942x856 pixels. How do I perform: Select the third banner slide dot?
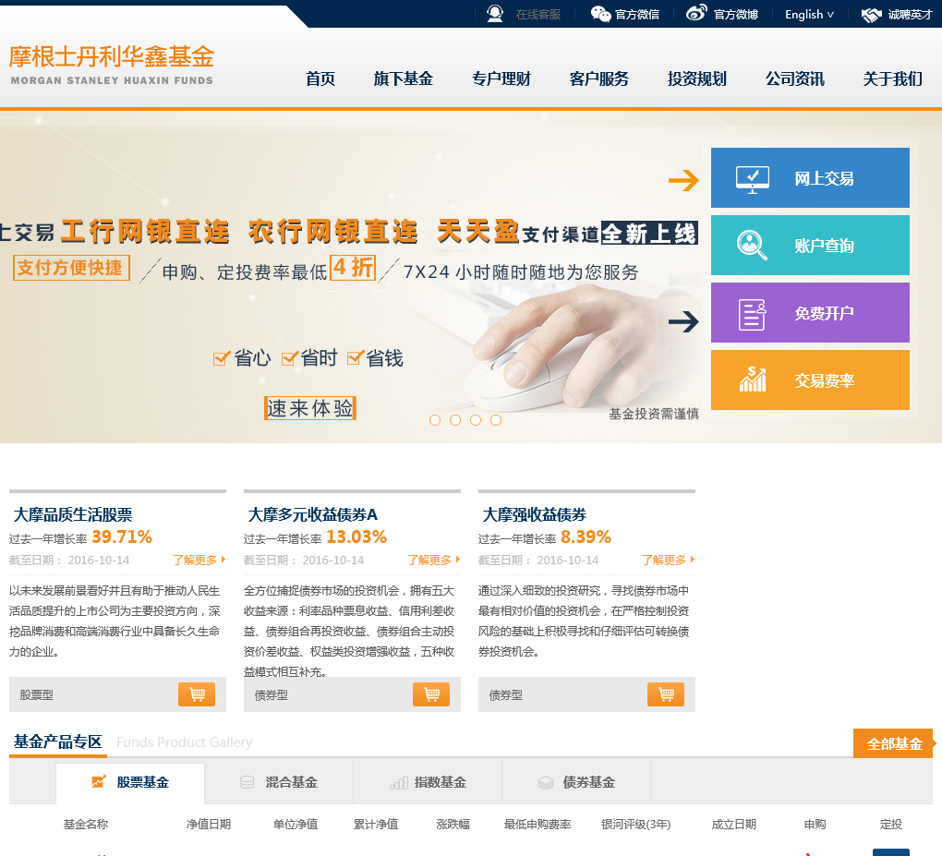click(x=476, y=420)
